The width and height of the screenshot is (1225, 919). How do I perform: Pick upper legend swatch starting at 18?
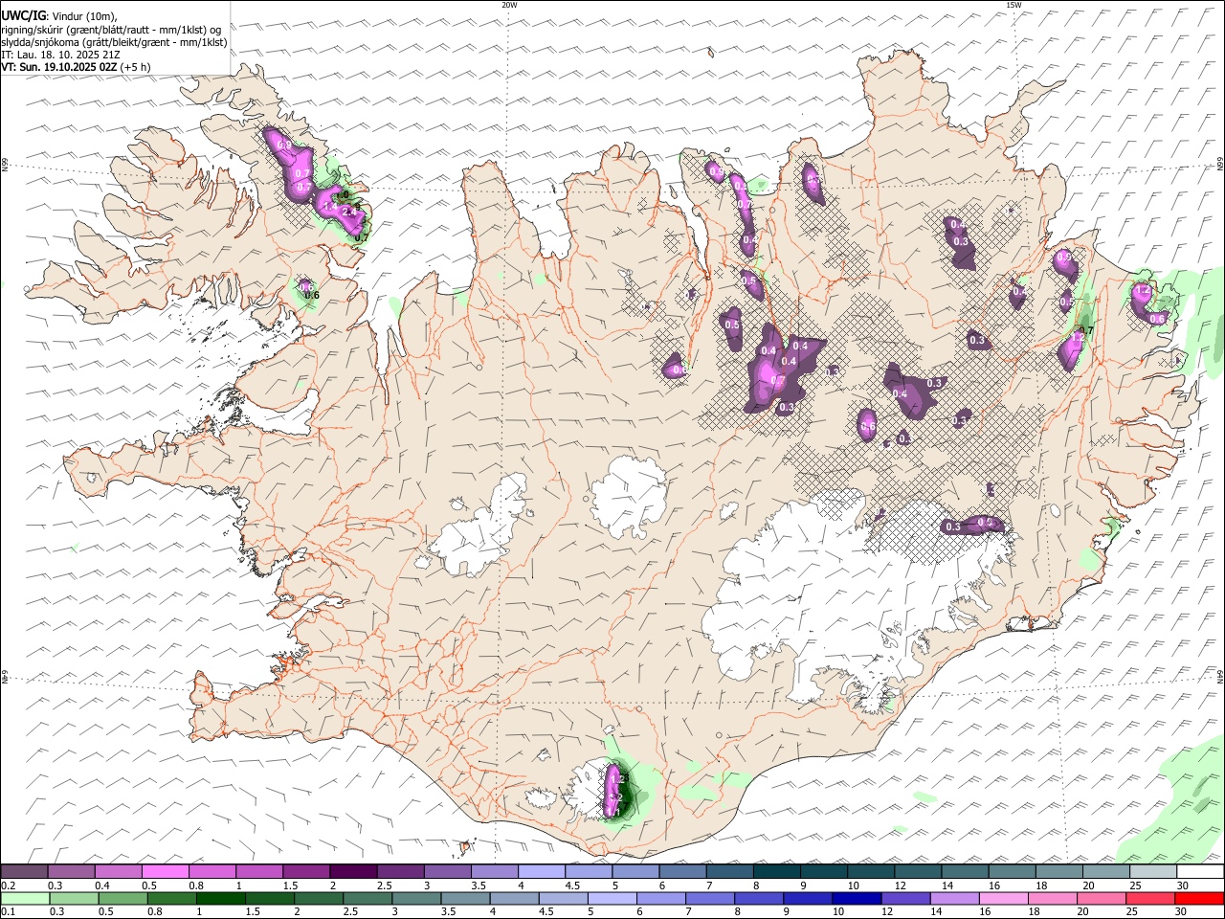(x=1058, y=871)
